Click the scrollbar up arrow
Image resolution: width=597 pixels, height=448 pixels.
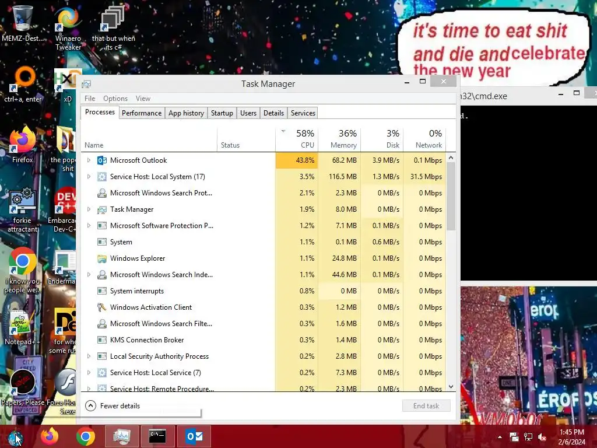click(x=451, y=157)
